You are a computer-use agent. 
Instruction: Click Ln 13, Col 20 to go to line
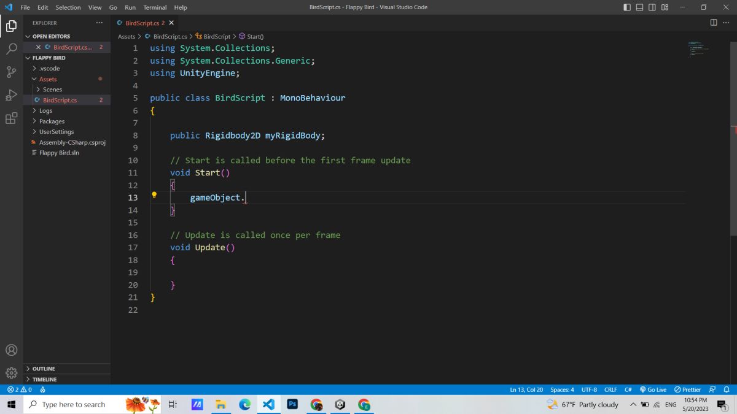526,389
